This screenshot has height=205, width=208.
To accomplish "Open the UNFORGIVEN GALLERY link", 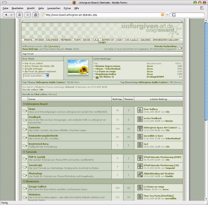I will (166, 40).
